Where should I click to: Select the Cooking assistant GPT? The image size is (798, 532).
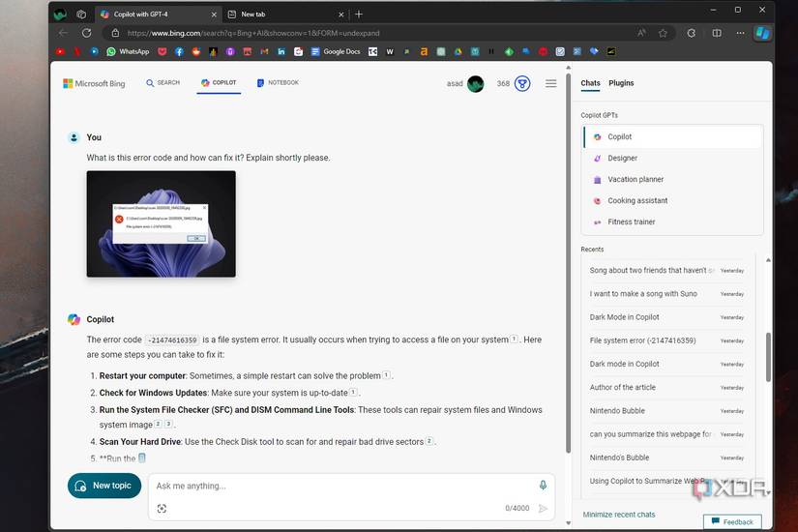[x=673, y=201]
